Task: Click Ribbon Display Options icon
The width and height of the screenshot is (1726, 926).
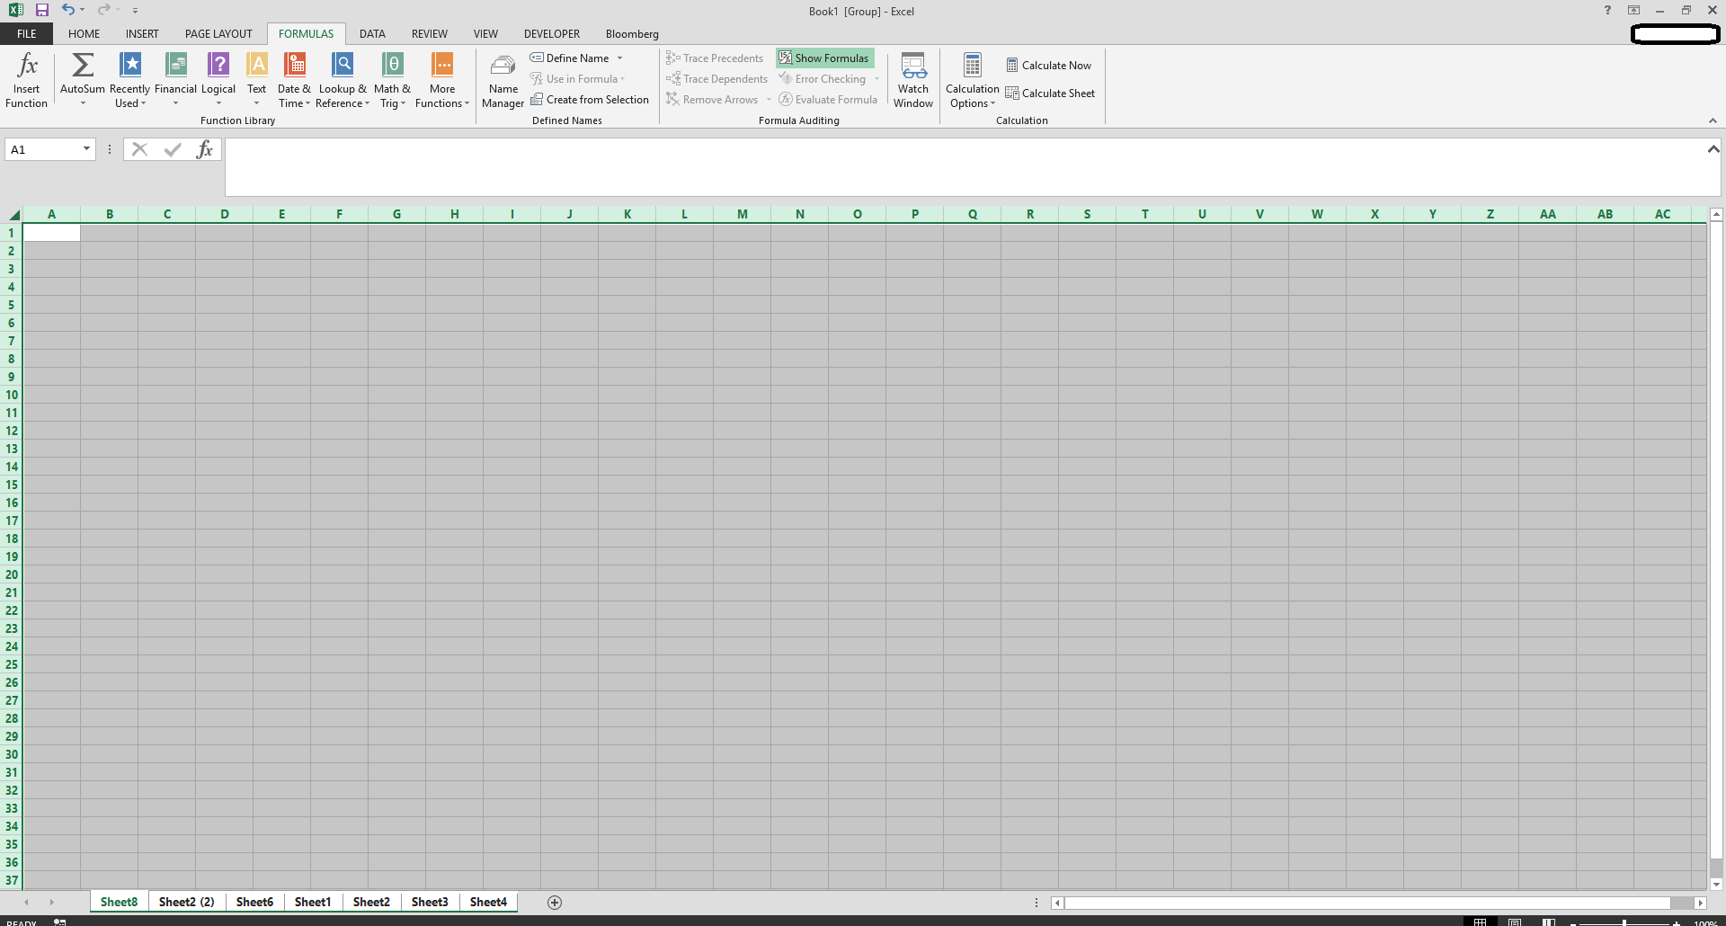Action: tap(1634, 11)
